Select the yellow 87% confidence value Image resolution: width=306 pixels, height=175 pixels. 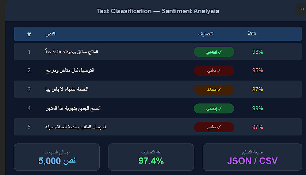coord(257,90)
